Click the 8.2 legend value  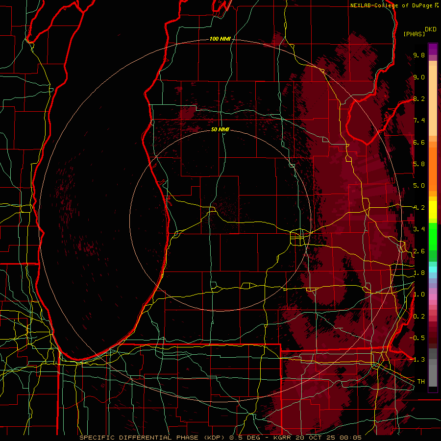[x=419, y=98]
